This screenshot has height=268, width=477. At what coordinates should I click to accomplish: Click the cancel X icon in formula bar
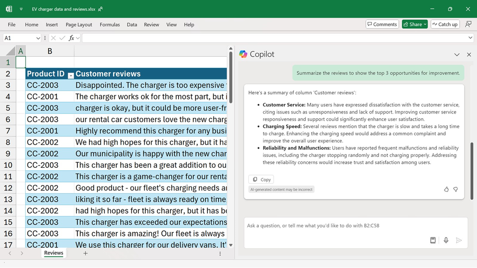(x=53, y=38)
